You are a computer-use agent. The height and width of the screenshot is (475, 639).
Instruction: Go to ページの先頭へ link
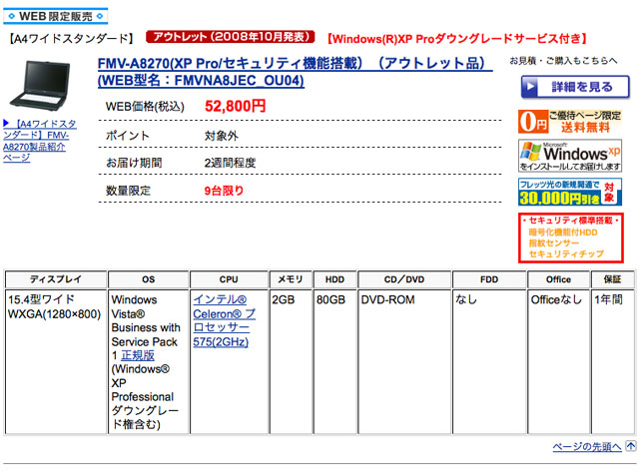[587, 447]
